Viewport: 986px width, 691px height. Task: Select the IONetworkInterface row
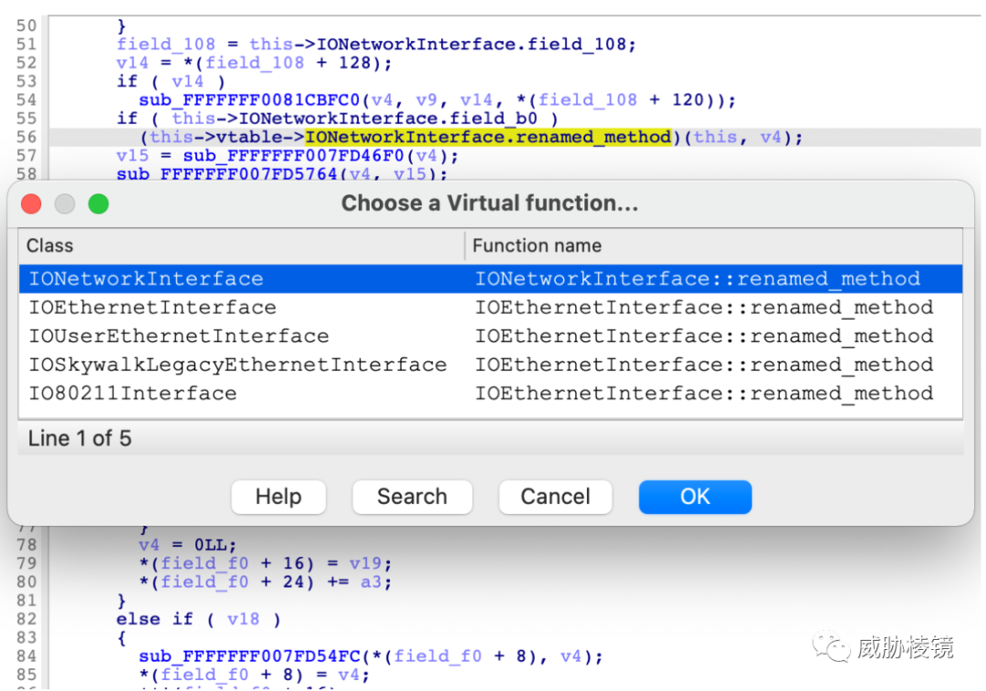pyautogui.click(x=490, y=278)
